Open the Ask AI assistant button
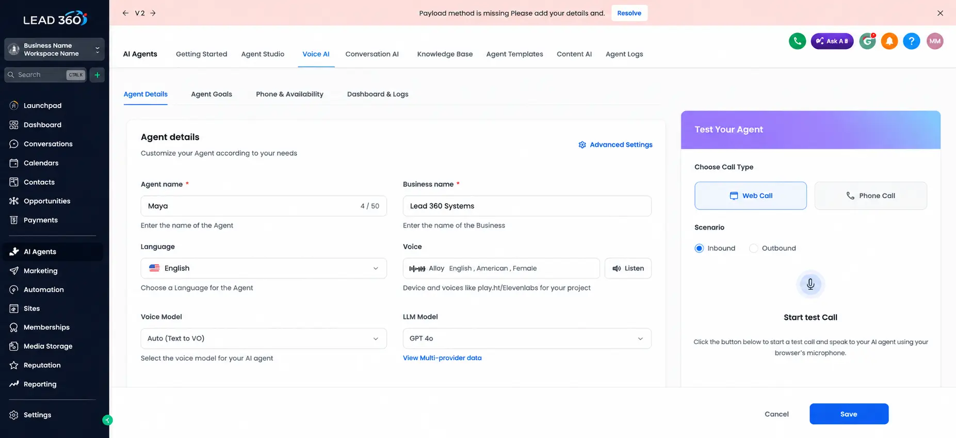 point(832,41)
